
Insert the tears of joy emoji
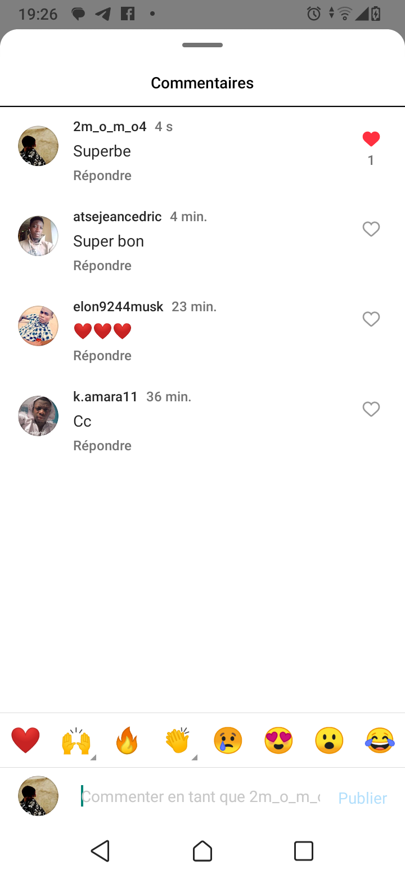[x=380, y=741]
